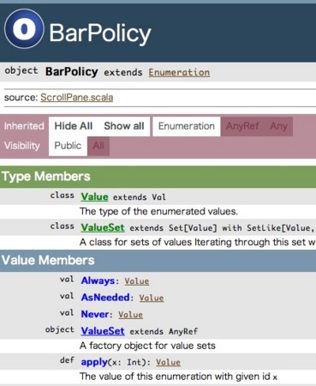Click 'The type of the enumerated values.' description
This screenshot has height=386, width=316.
click(x=158, y=212)
